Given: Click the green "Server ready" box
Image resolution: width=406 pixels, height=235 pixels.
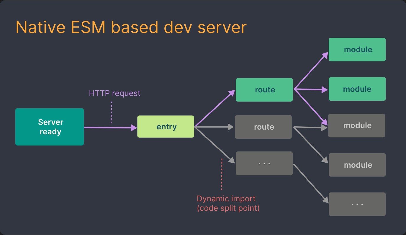Looking at the screenshot, I should [x=49, y=127].
